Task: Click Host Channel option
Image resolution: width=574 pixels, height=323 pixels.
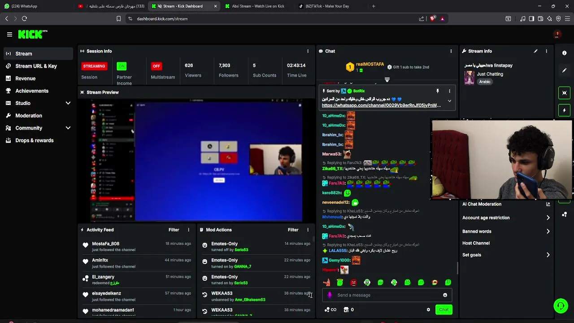Action: pyautogui.click(x=476, y=243)
